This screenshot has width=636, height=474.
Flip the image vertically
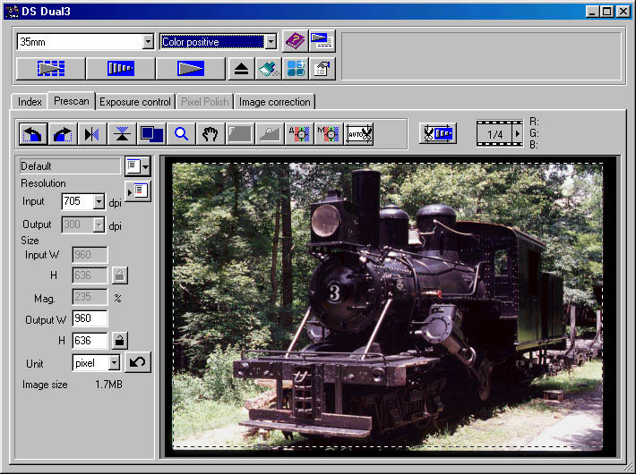coord(122,134)
